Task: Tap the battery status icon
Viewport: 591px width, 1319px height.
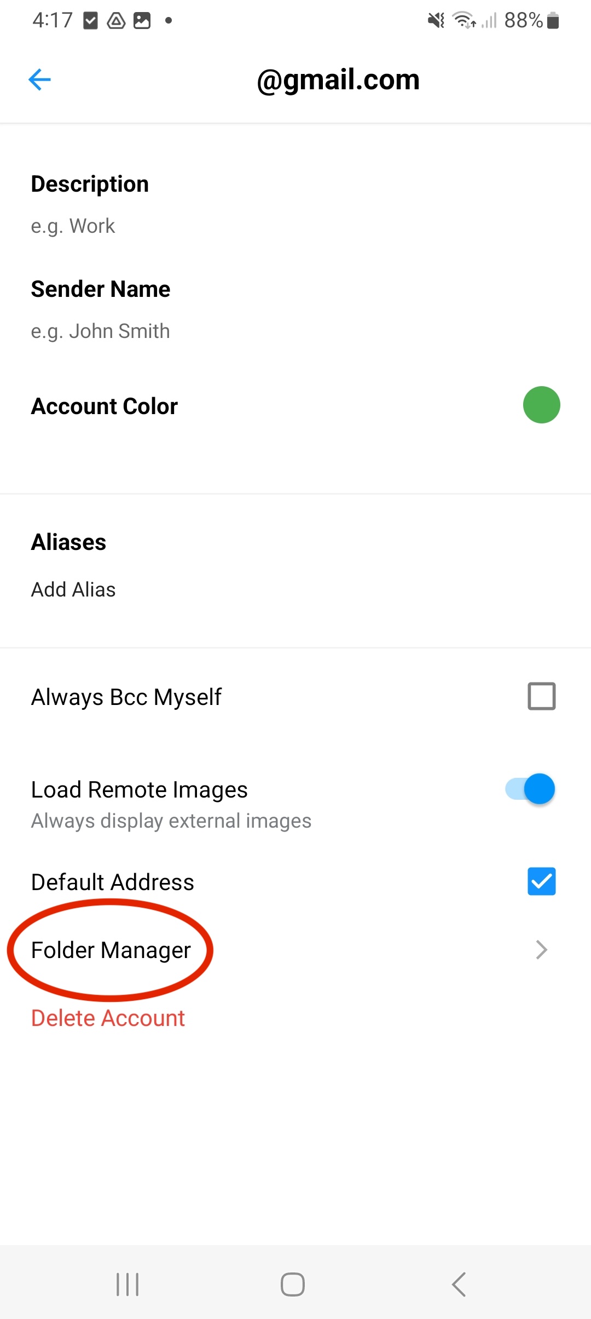Action: click(553, 21)
